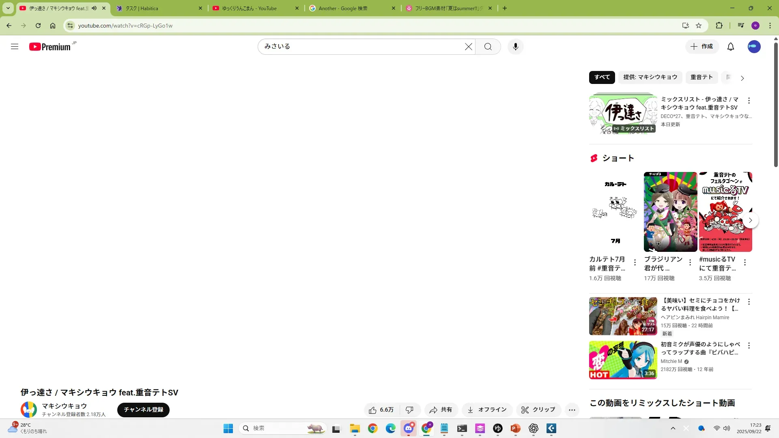The height and width of the screenshot is (438, 779).
Task: Click the page vertical scrollbar
Action: click(x=776, y=105)
